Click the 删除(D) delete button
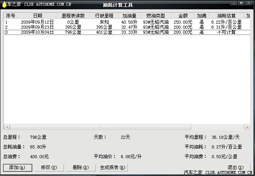Image resolution: width=255 pixels, height=176 pixels. [81, 167]
